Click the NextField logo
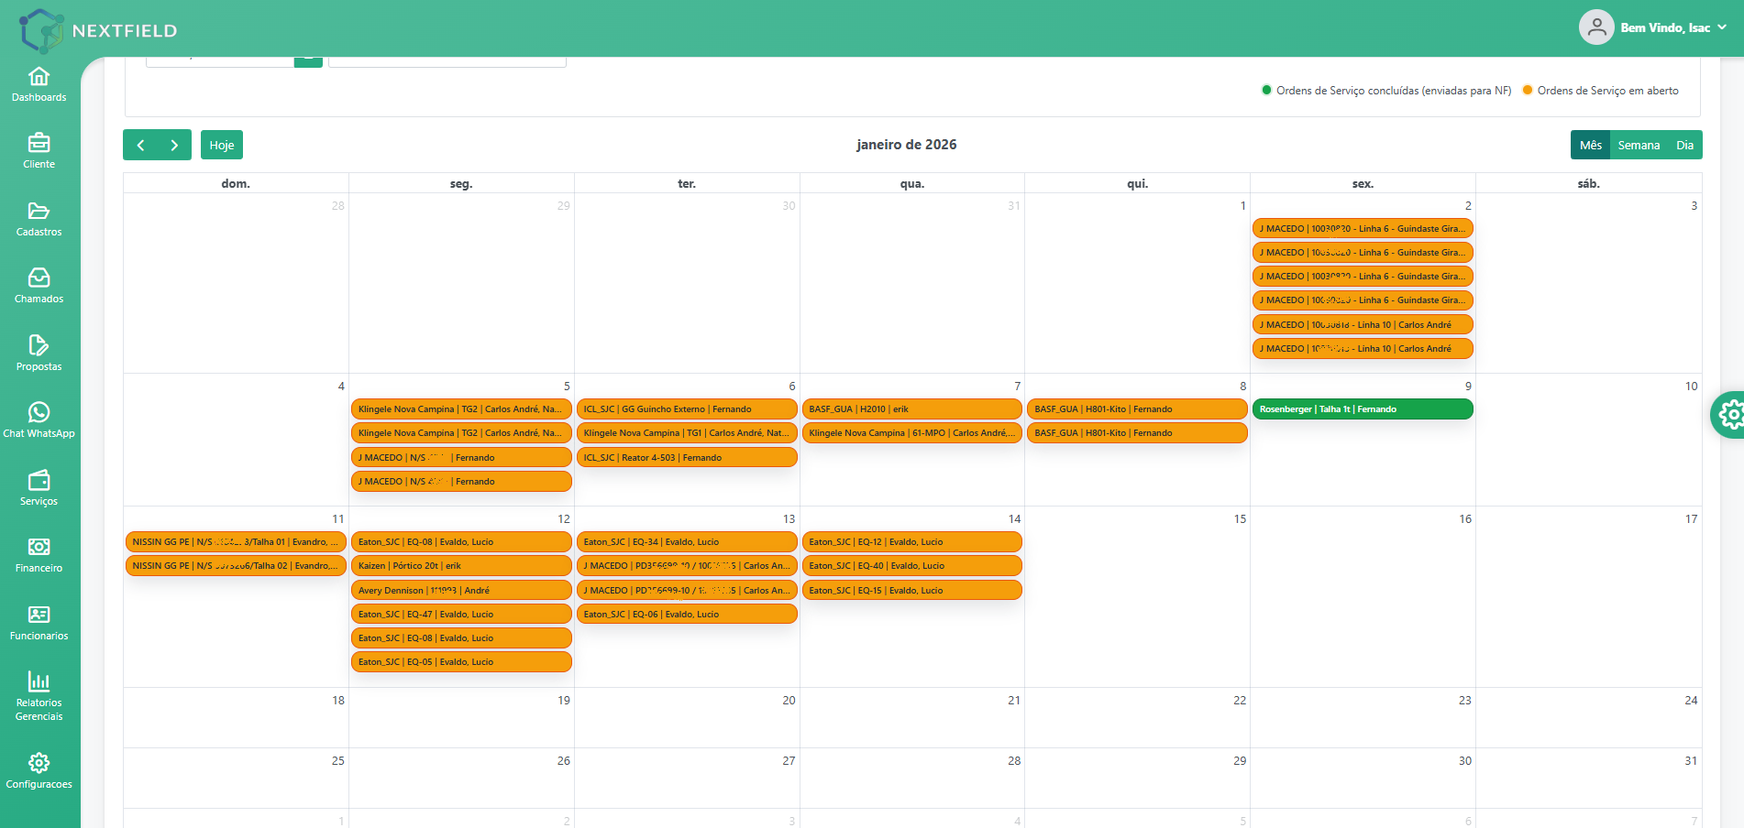 point(98,30)
